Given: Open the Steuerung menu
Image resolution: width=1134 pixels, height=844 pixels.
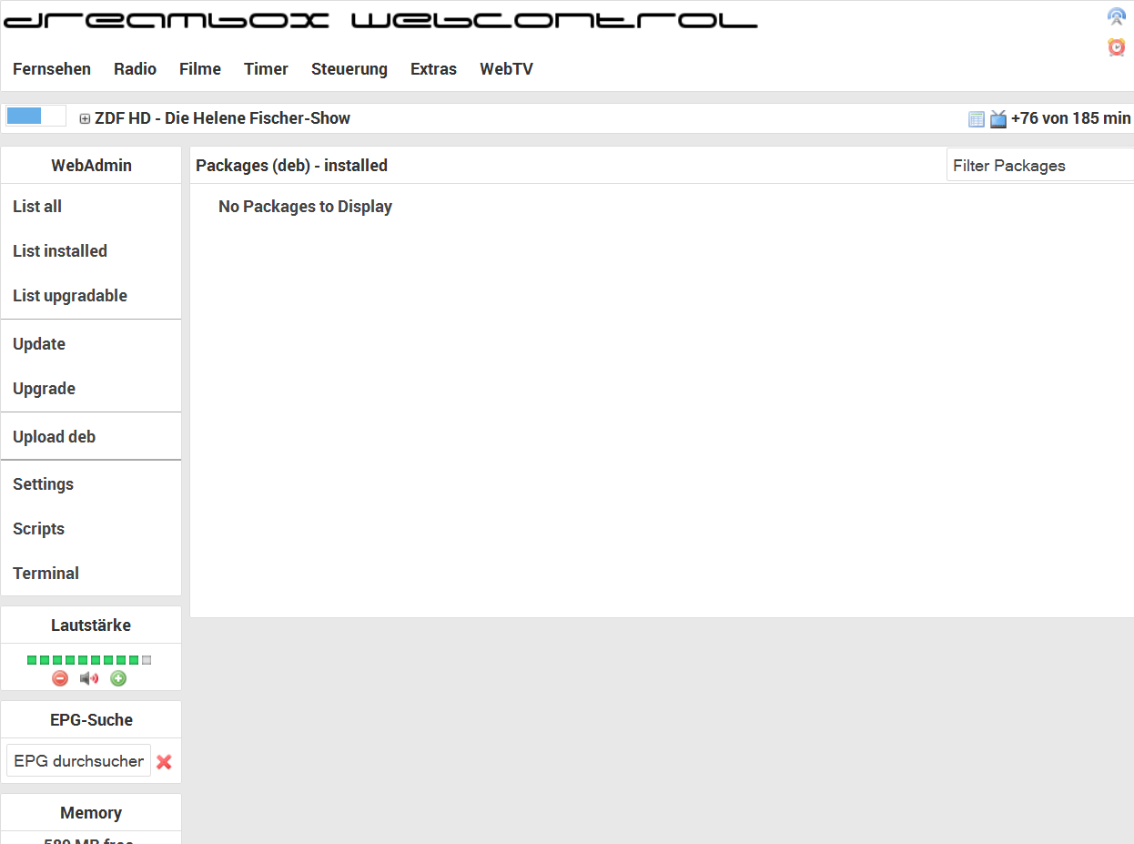Looking at the screenshot, I should click(349, 69).
